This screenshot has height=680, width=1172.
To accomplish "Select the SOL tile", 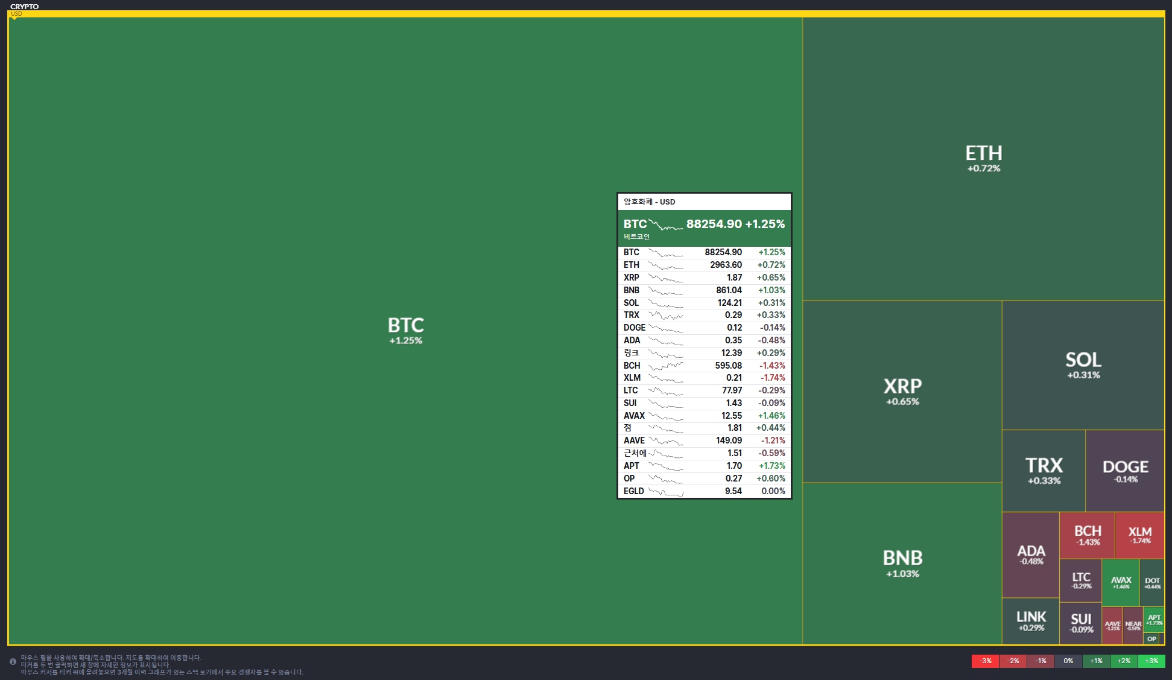I will pos(1083,365).
